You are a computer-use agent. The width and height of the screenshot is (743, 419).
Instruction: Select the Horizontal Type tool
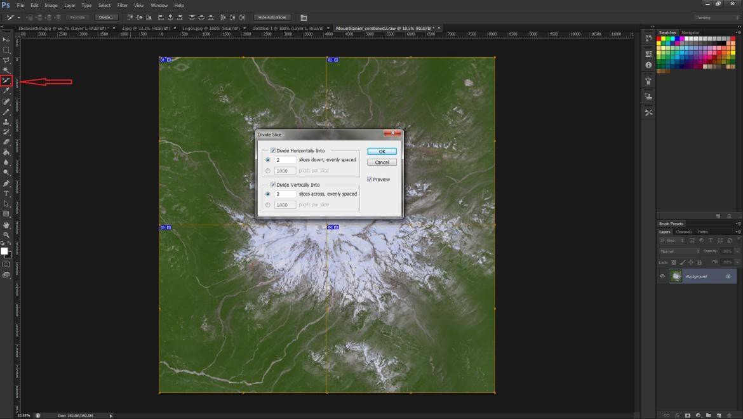6,194
